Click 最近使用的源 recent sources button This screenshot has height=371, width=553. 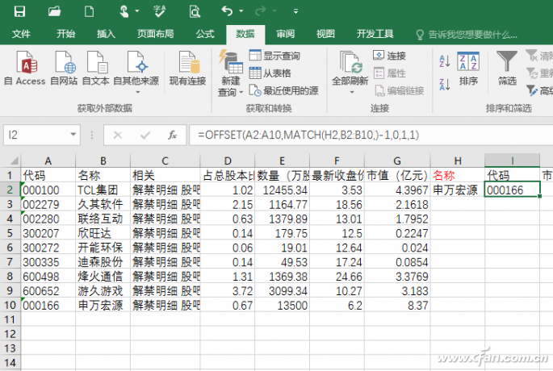tap(283, 91)
